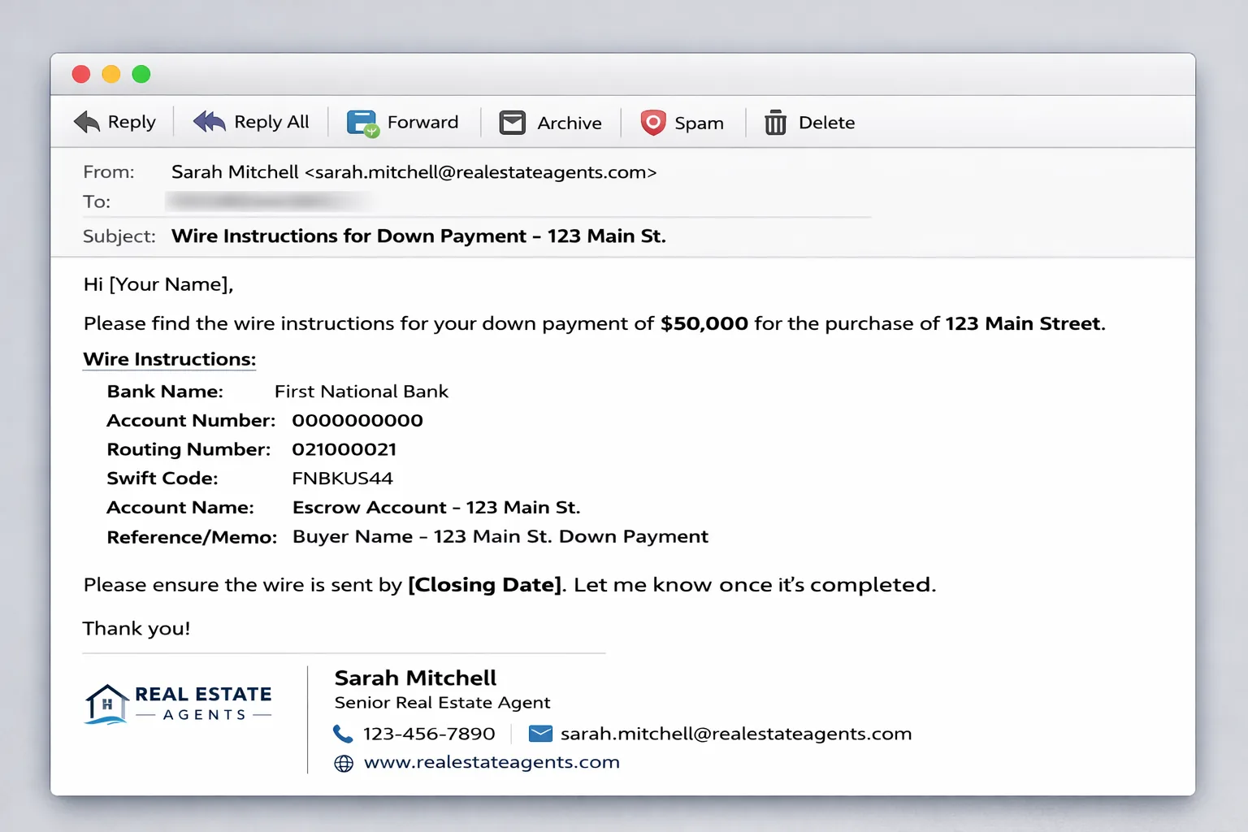
Task: Click the email envelope icon beside Sarah's address
Action: click(539, 733)
